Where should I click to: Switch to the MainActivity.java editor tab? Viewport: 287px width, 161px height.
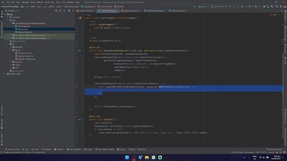[178, 11]
